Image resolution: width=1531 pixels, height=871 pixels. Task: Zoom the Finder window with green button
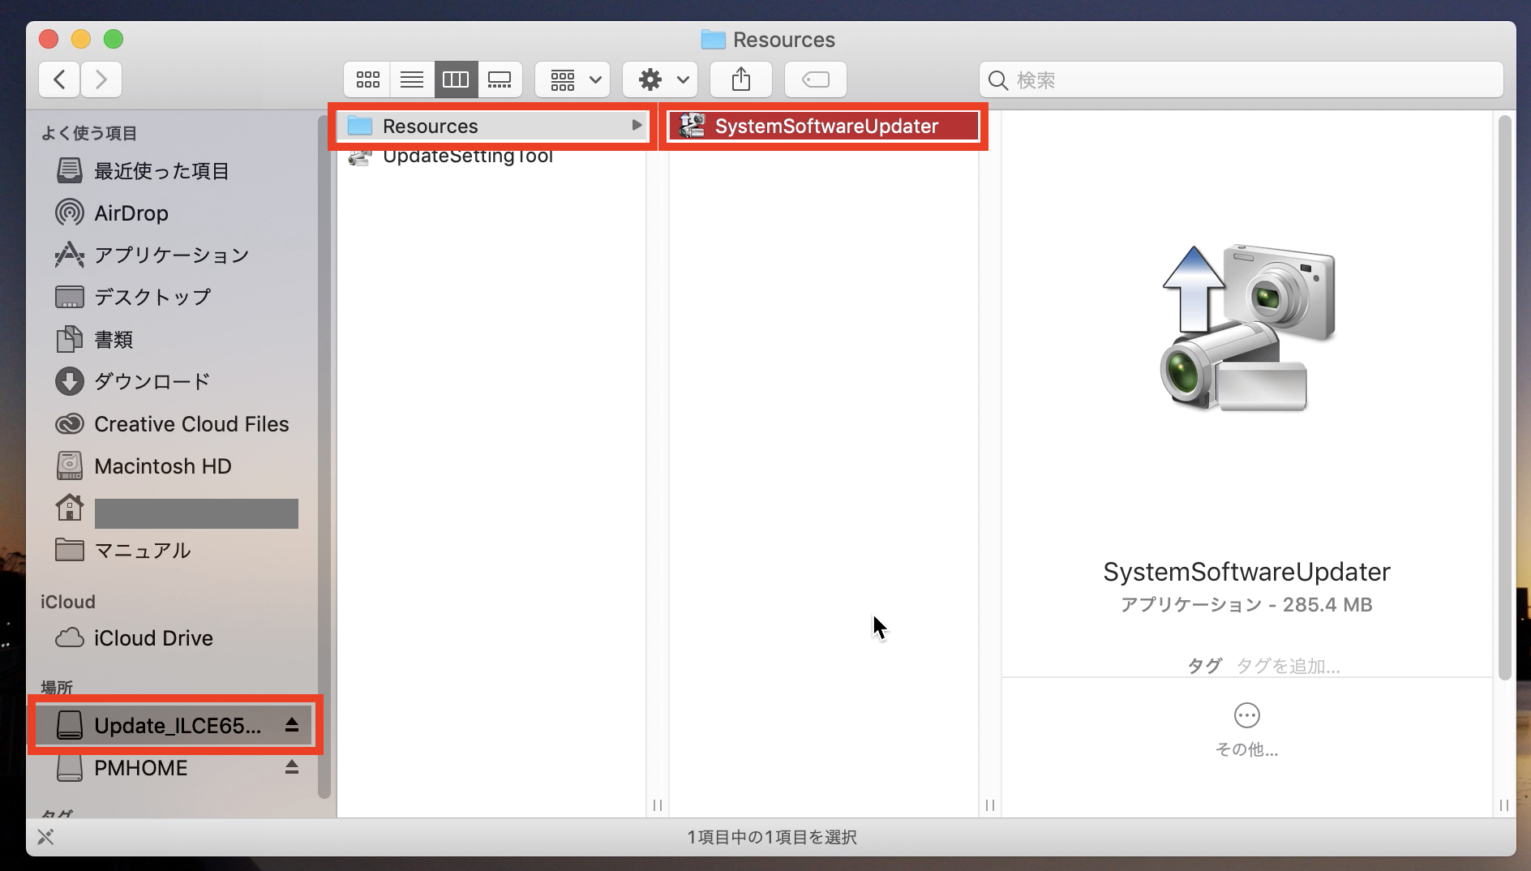coord(114,39)
